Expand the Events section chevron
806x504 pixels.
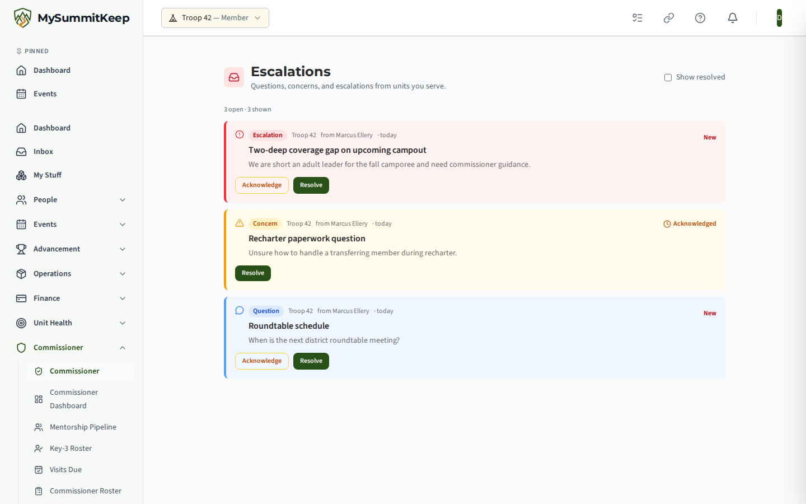[x=123, y=225]
